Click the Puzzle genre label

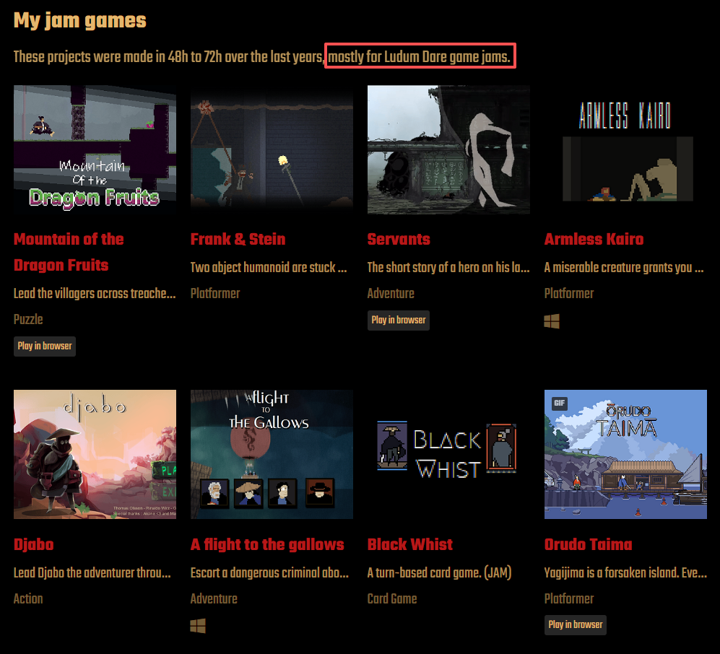click(x=28, y=320)
